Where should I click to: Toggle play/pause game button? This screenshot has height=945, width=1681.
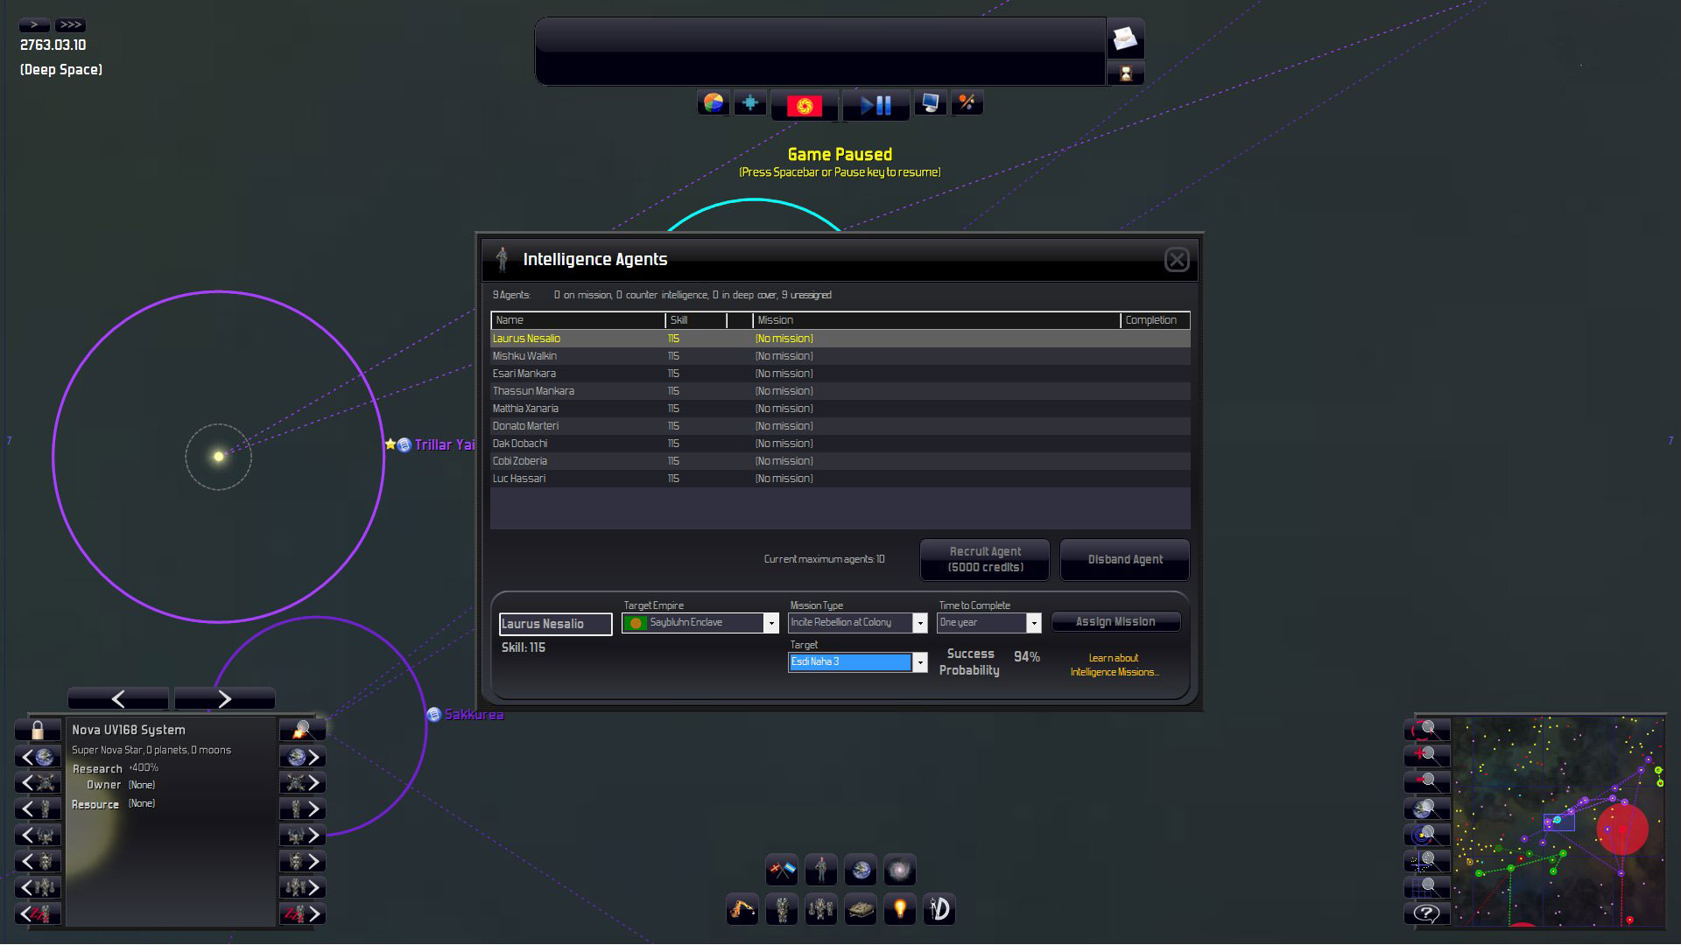[x=876, y=106]
